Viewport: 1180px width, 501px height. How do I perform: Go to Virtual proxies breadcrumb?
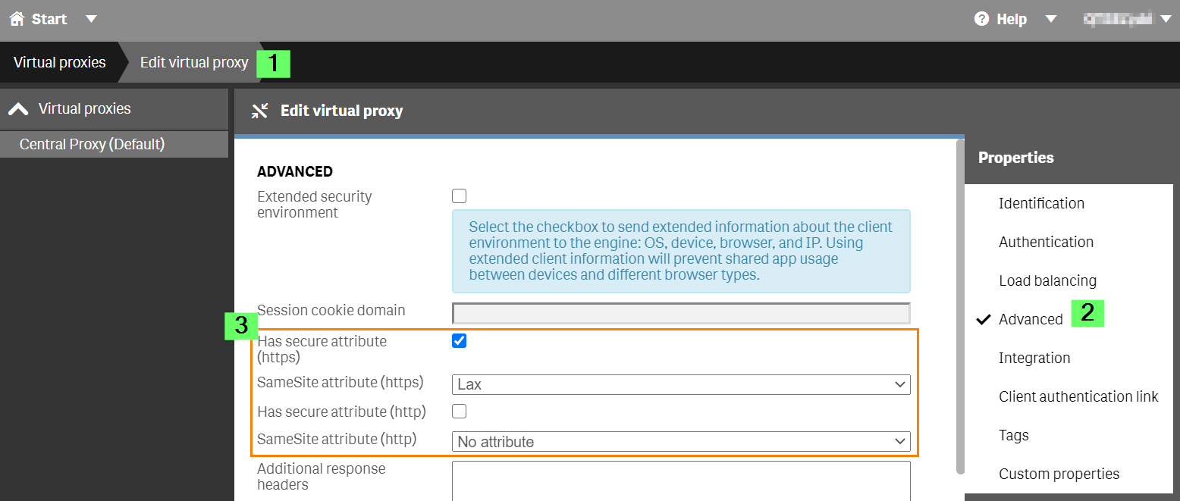[59, 62]
